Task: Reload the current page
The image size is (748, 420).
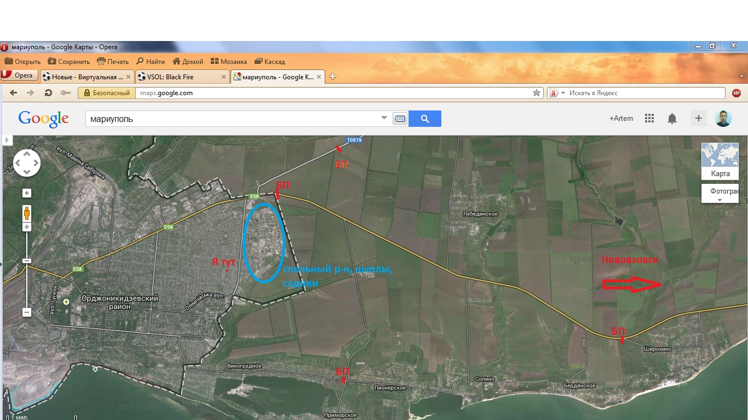Action: pyautogui.click(x=48, y=93)
